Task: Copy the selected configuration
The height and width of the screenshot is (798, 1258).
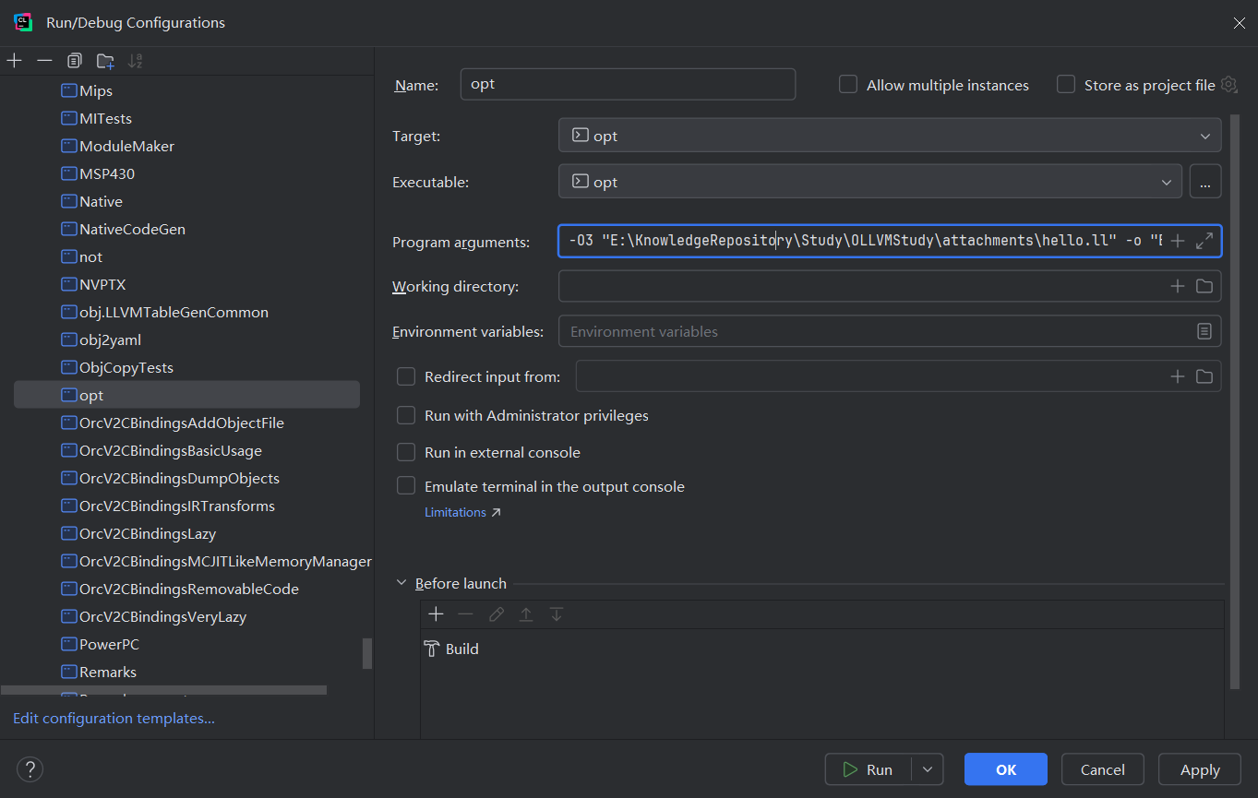Action: 75,61
